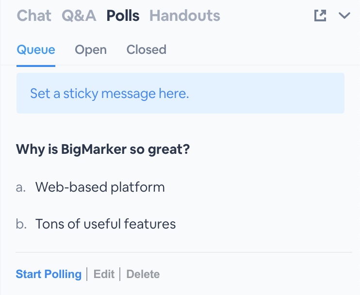Screen dimensions: 360x295
Task: View the Closed polls sub-tab
Action: coord(146,50)
